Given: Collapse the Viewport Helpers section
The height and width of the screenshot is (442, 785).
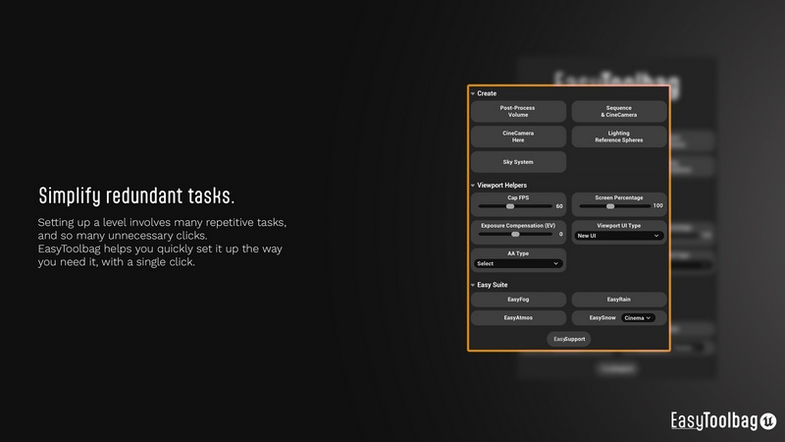Looking at the screenshot, I should click(x=472, y=185).
